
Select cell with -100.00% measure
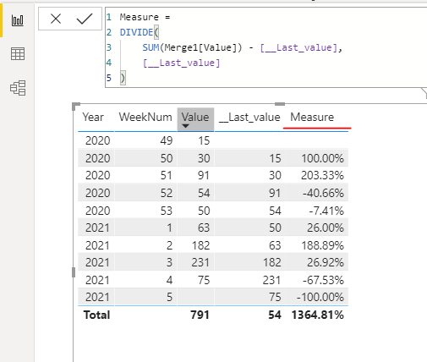click(320, 297)
